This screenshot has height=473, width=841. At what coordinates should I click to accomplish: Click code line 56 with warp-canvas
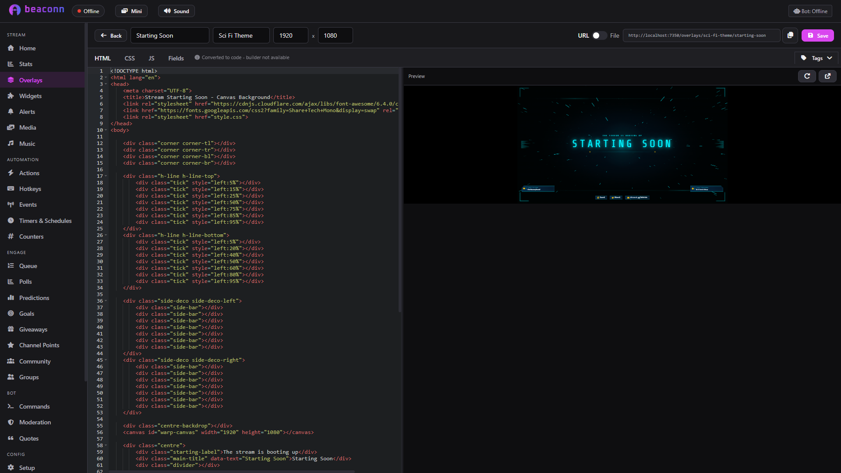pos(218,432)
